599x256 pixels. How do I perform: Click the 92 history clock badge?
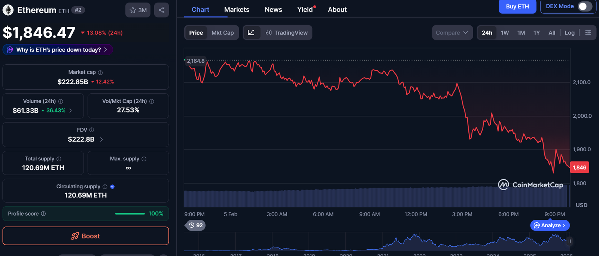pyautogui.click(x=195, y=225)
